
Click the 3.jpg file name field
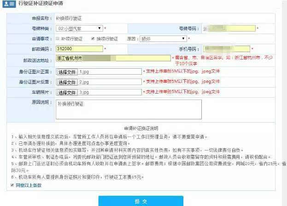pos(110,92)
